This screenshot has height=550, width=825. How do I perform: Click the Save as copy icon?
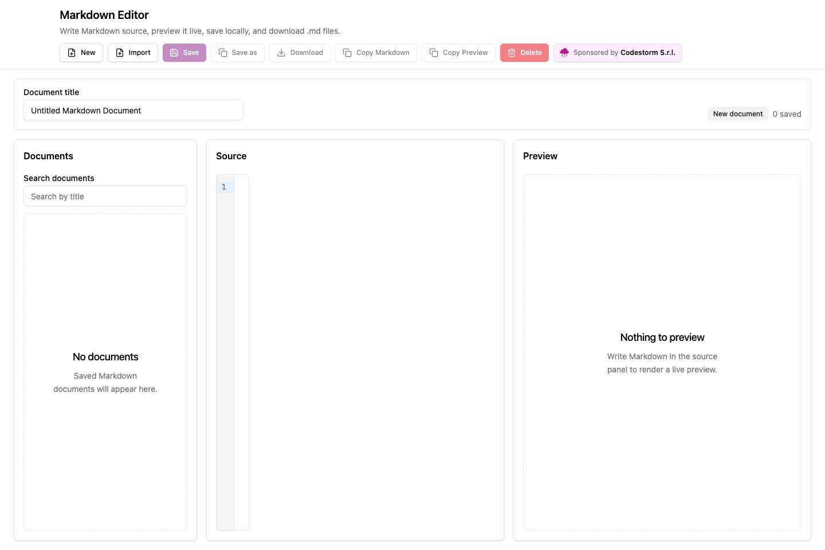[223, 53]
